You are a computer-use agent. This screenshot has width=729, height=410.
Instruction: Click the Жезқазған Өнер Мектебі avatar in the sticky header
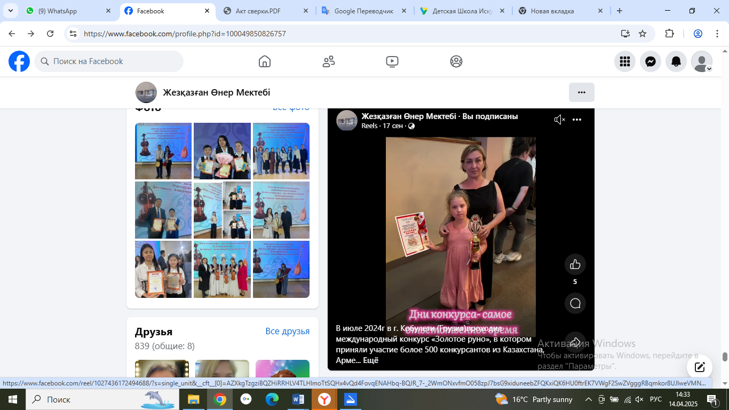(146, 92)
